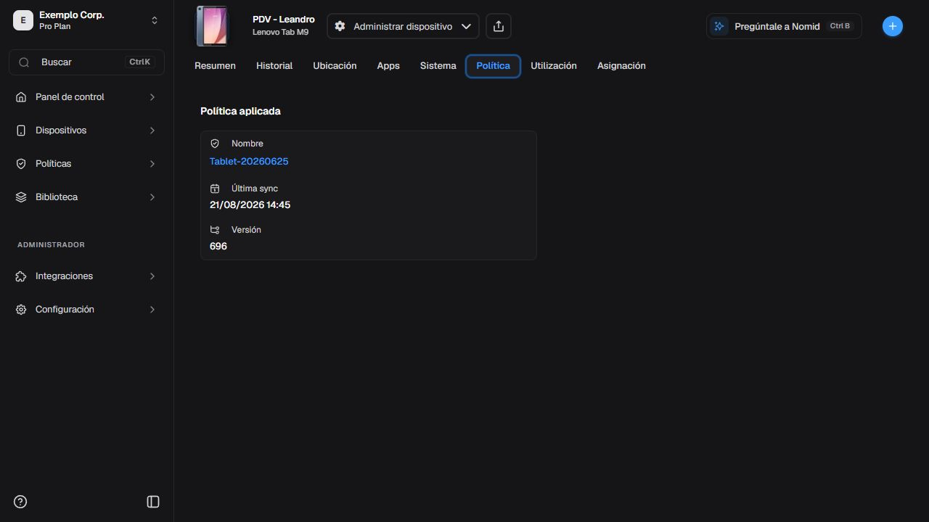Click the Exemplo Corp. avatar icon

[23, 20]
